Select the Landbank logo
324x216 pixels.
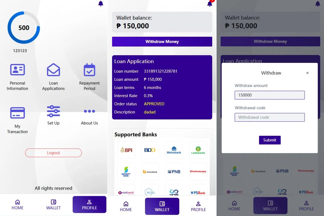tap(198, 150)
